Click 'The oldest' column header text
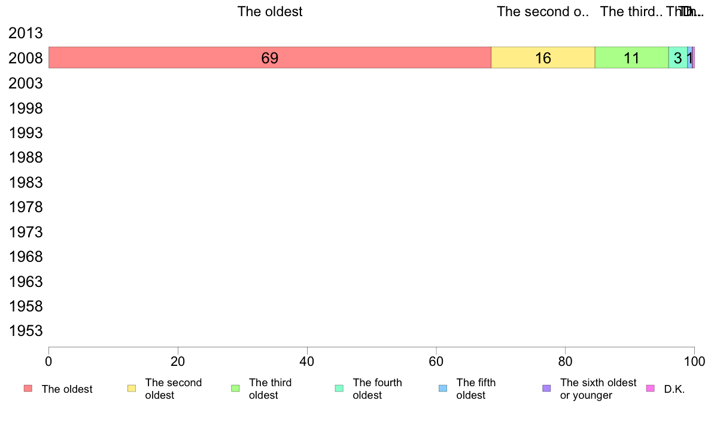The width and height of the screenshot is (711, 440). (270, 11)
